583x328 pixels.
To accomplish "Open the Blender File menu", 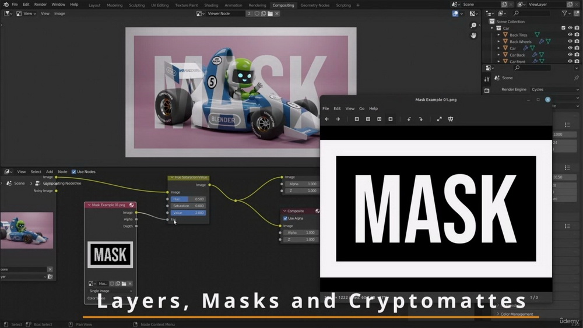I will tap(15, 5).
